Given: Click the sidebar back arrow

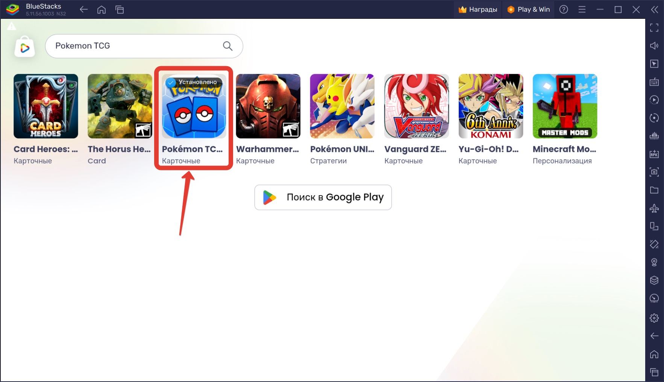Looking at the screenshot, I should pos(654,336).
